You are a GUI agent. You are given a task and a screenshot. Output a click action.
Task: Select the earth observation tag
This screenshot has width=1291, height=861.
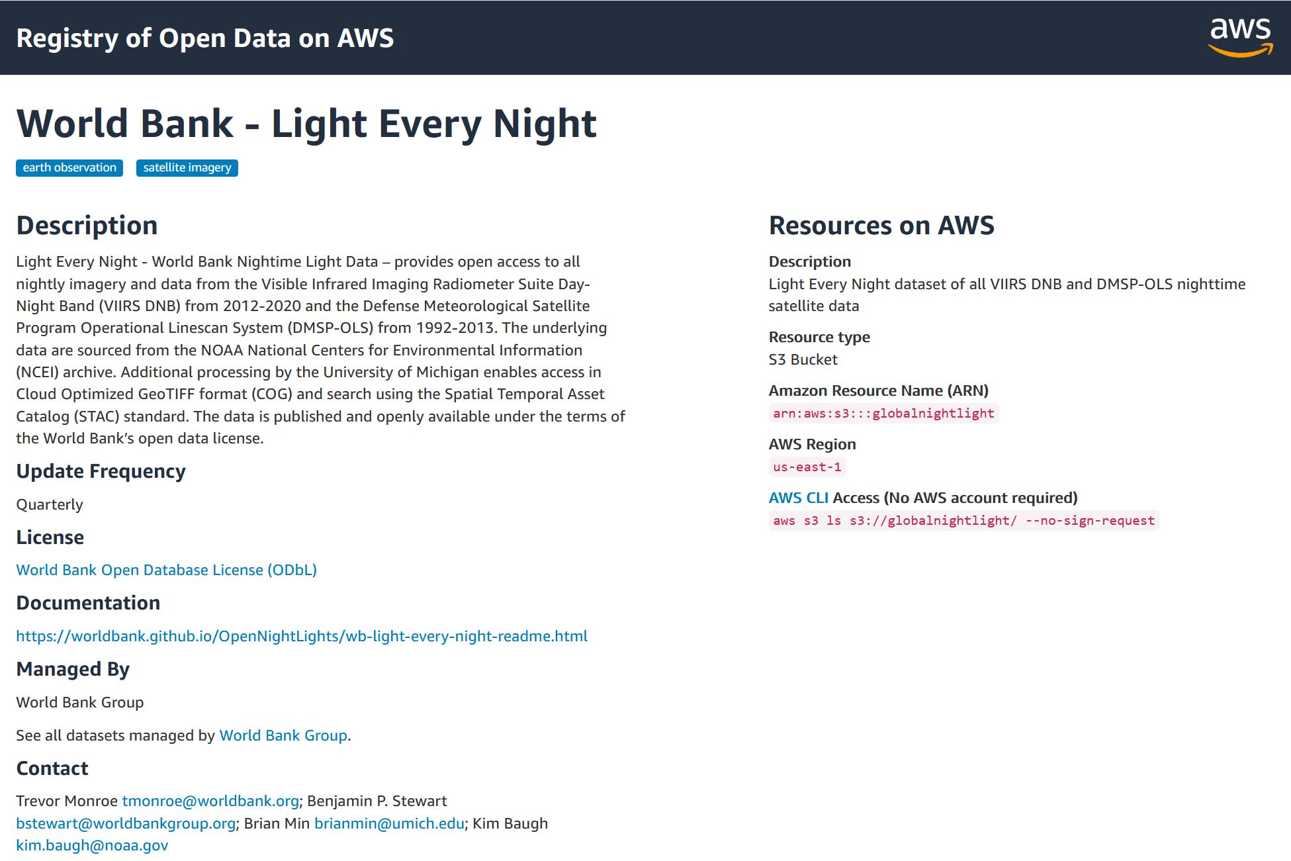point(69,168)
